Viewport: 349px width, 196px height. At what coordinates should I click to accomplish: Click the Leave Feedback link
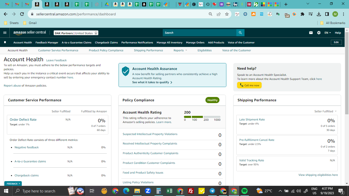click(x=56, y=60)
